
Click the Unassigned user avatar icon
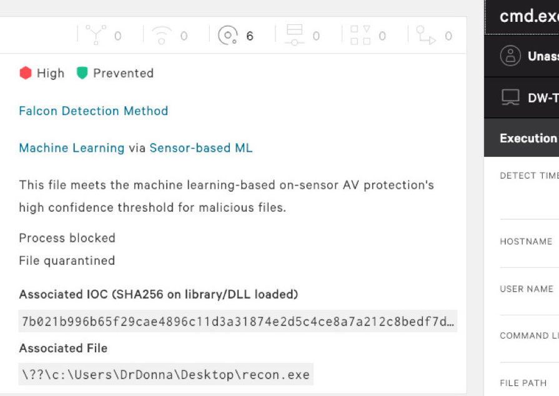click(510, 56)
